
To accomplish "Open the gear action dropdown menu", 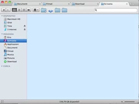I will click(36, 10).
